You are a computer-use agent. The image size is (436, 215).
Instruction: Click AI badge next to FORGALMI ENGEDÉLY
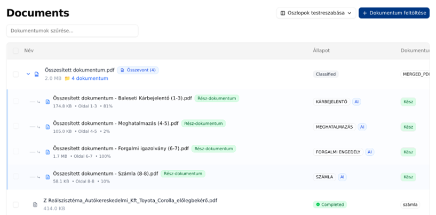369,152
